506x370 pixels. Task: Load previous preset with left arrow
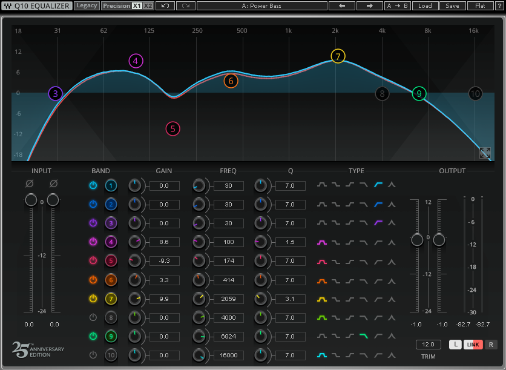pos(342,6)
